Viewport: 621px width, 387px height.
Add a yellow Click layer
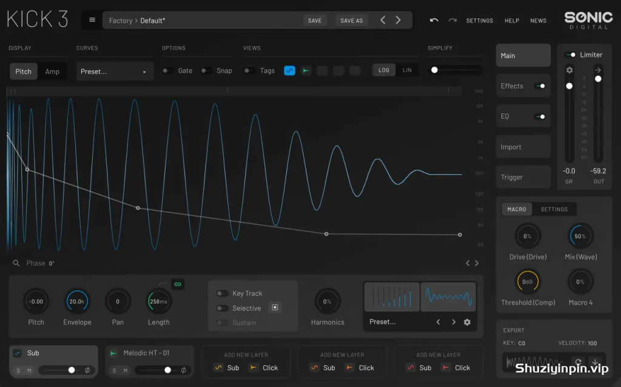264,368
